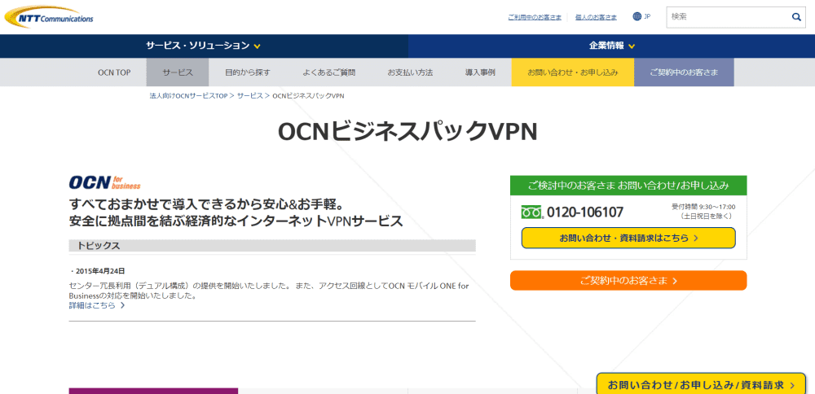This screenshot has width=815, height=394.
Task: Click the OCN for business logo
Action: 104,182
